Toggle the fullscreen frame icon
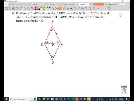The image size is (134, 101). pyautogui.click(x=109, y=8)
